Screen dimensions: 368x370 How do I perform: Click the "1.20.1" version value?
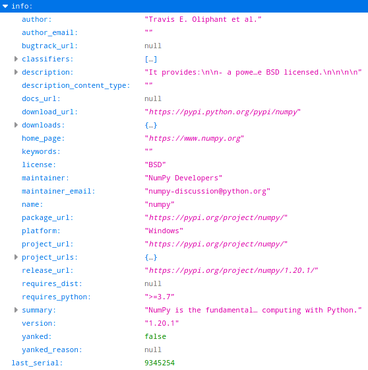click(162, 323)
